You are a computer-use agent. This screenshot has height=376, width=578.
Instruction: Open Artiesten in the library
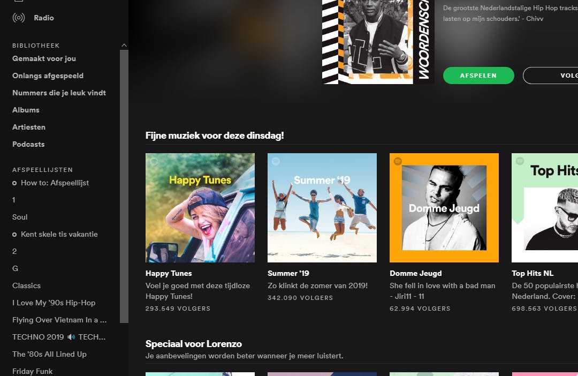29,127
